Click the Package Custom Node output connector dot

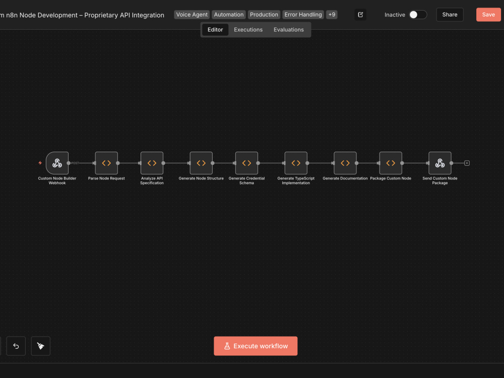(x=402, y=163)
